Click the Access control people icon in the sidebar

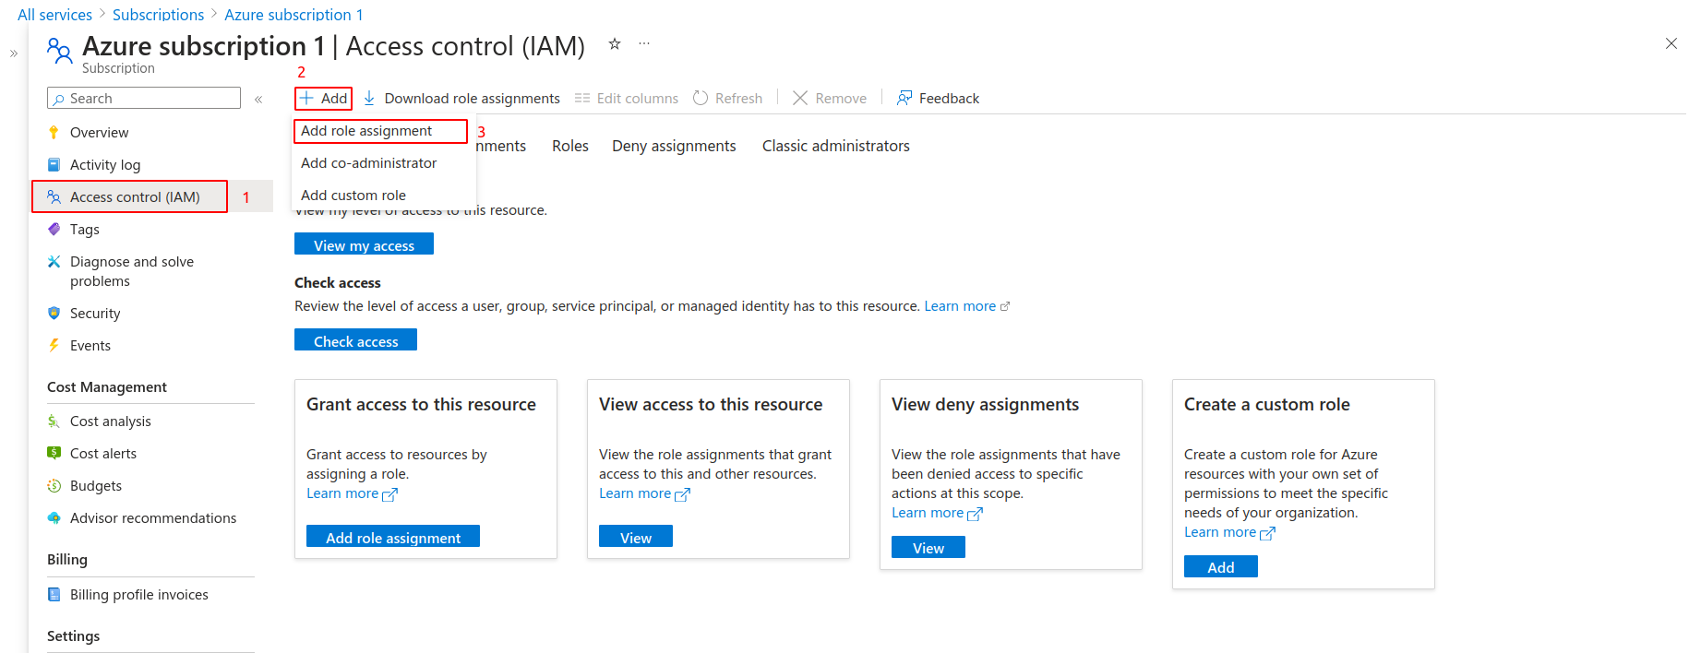coord(54,196)
